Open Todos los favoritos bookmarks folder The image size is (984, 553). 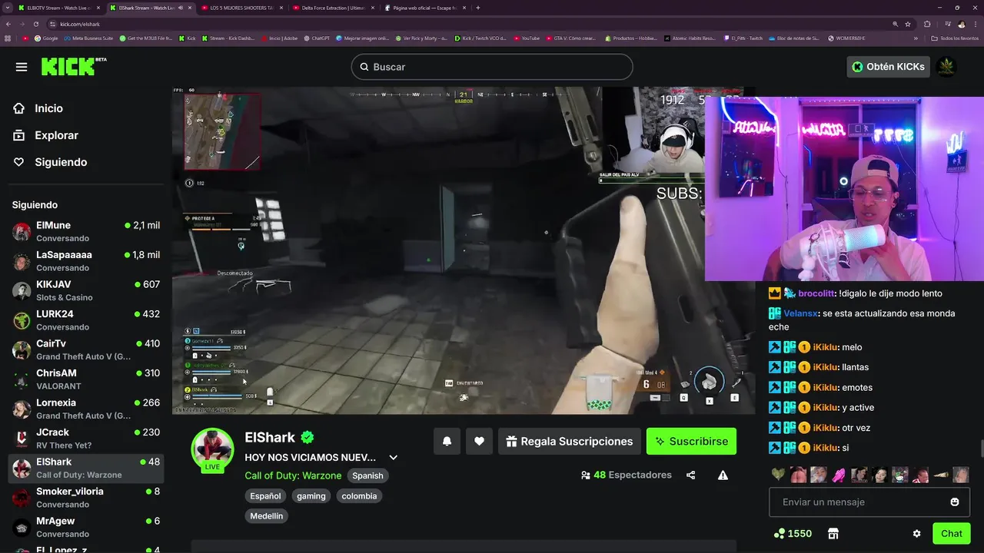point(954,38)
